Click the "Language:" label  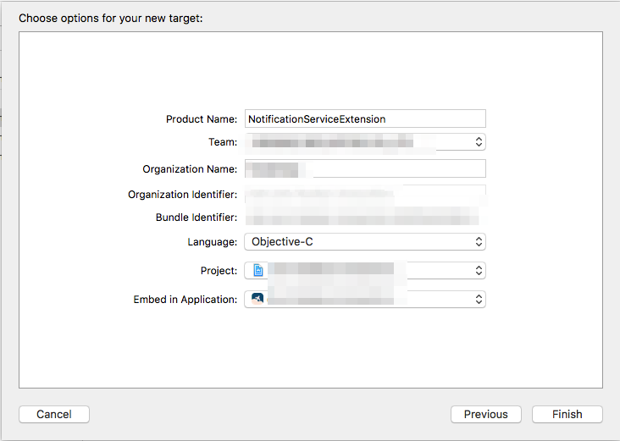[x=213, y=242]
